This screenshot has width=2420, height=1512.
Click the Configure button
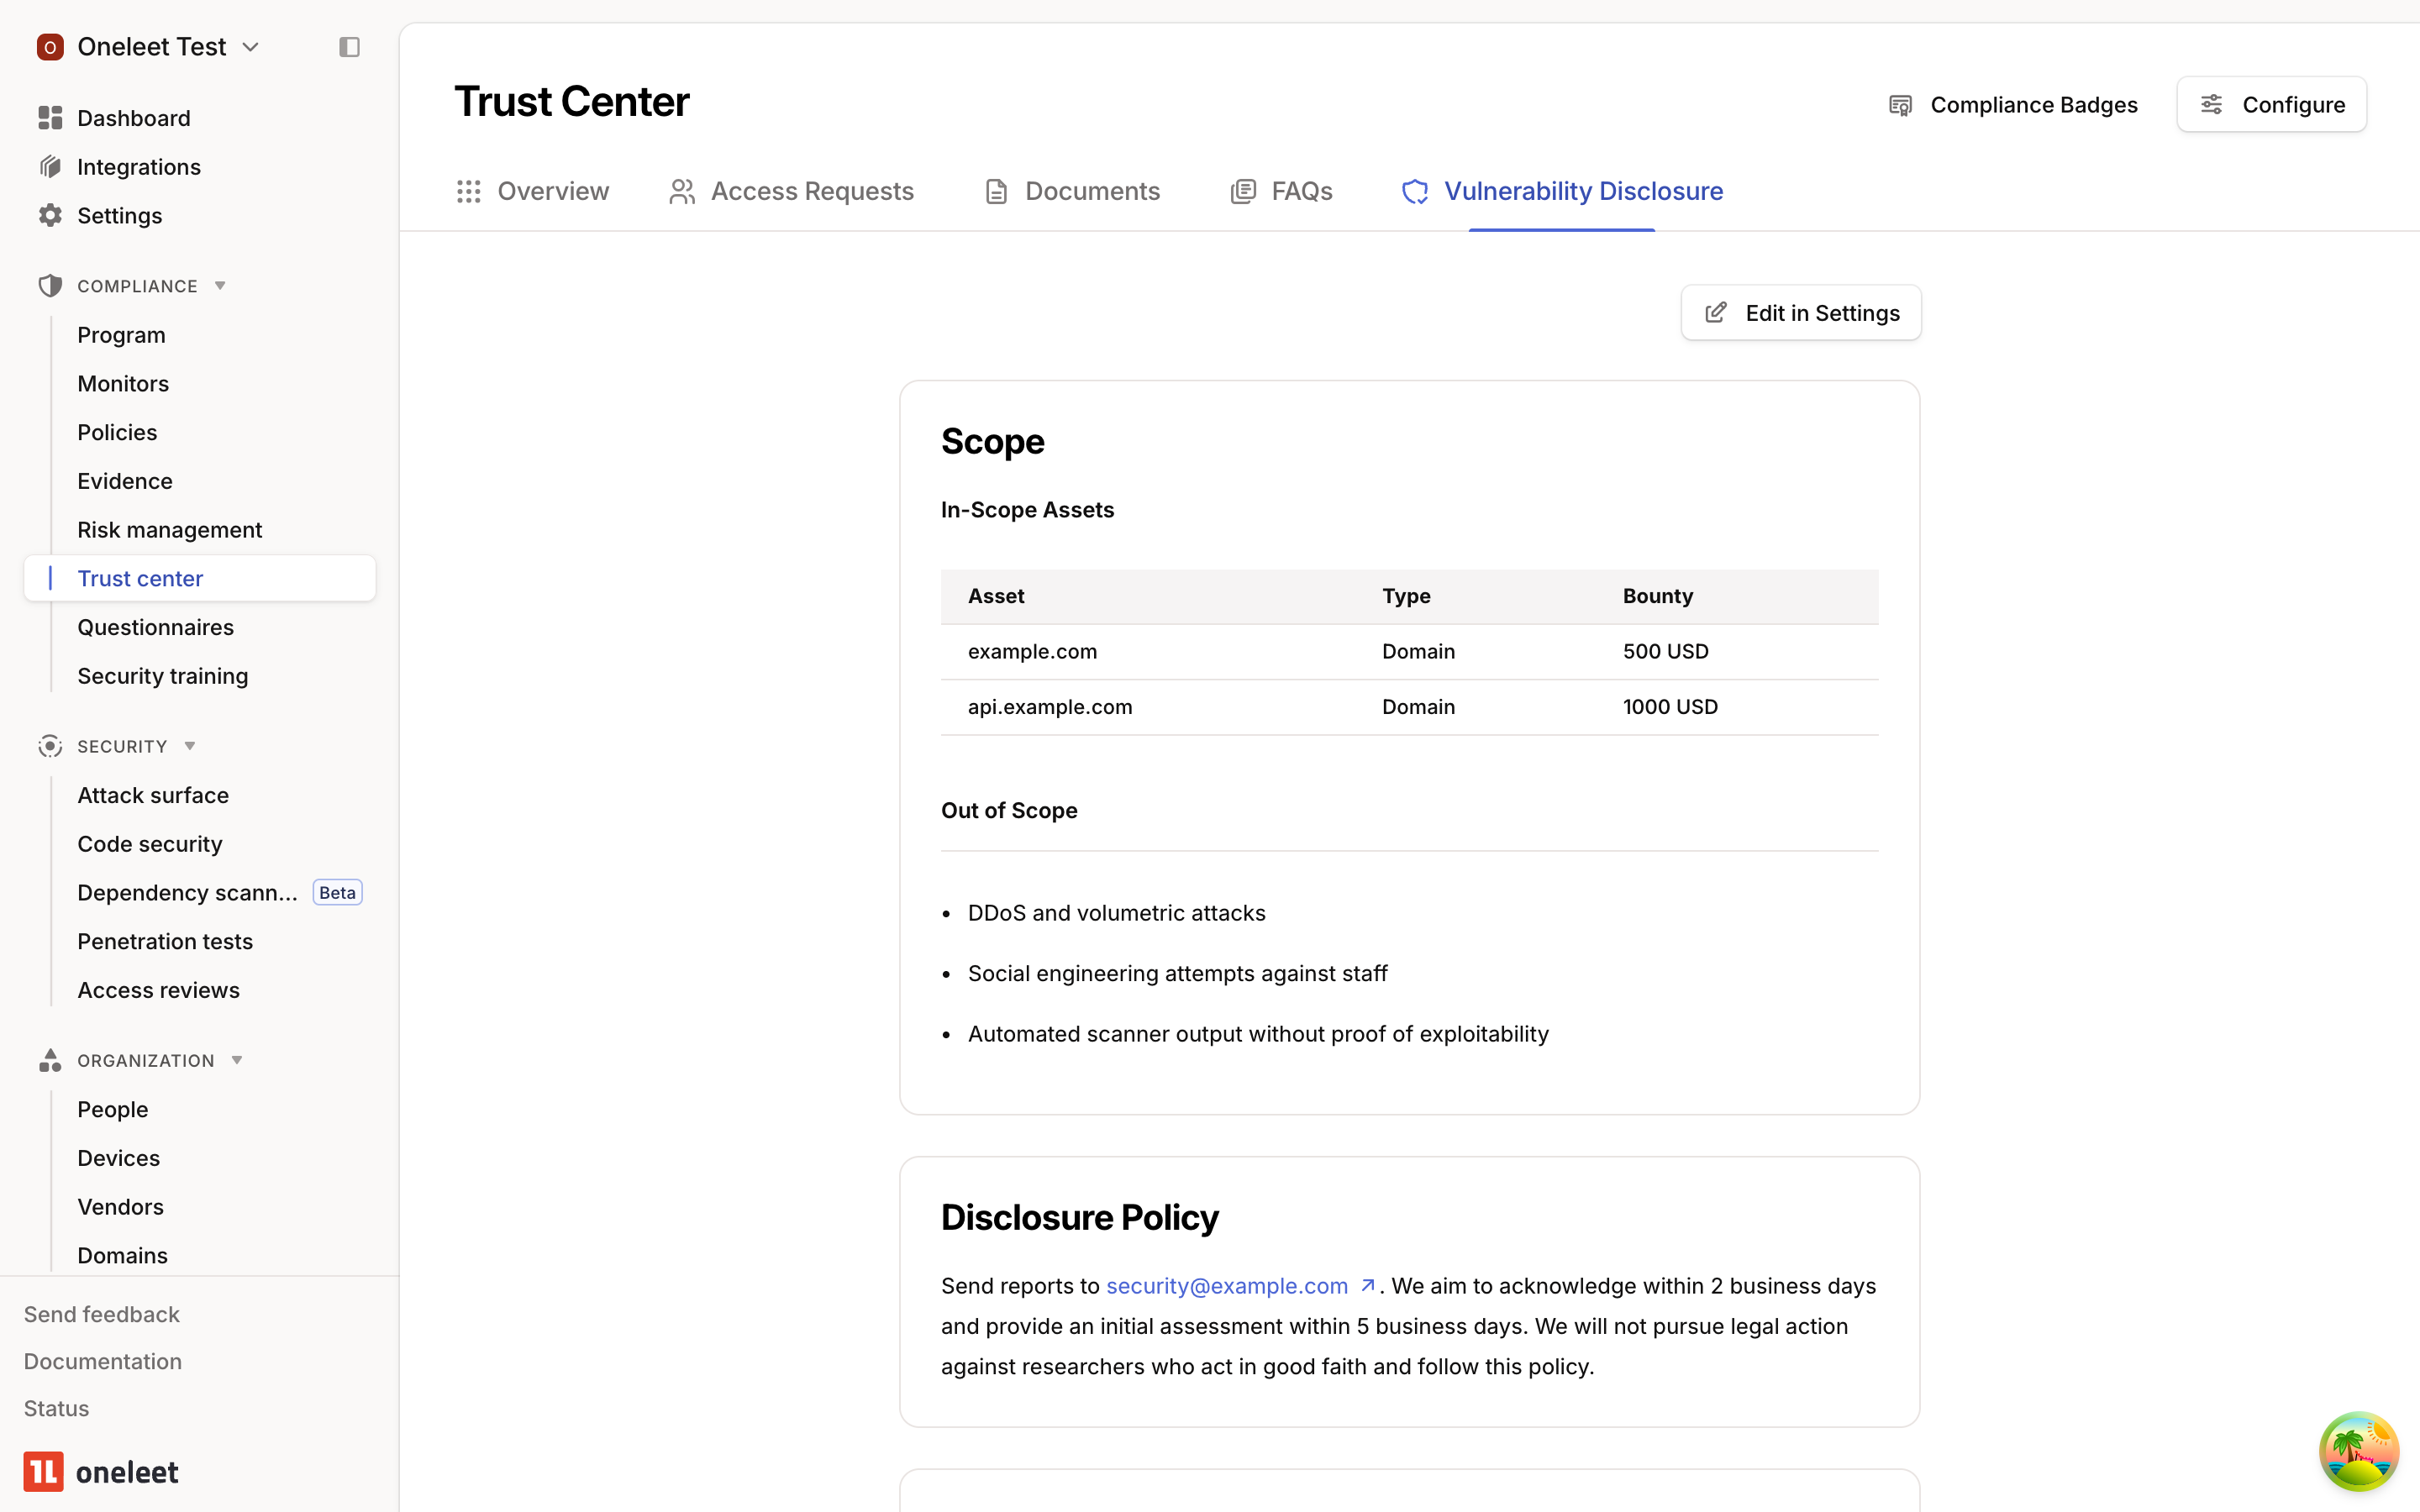pyautogui.click(x=2271, y=104)
